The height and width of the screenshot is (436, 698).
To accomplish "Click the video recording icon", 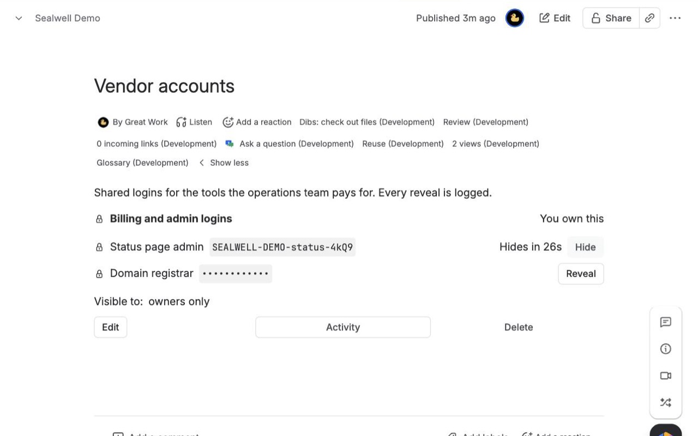I will coord(665,376).
